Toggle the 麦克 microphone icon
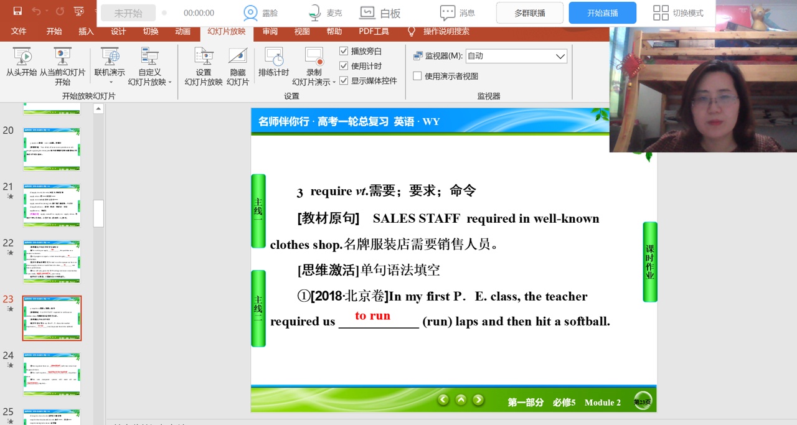797x425 pixels. pos(316,13)
